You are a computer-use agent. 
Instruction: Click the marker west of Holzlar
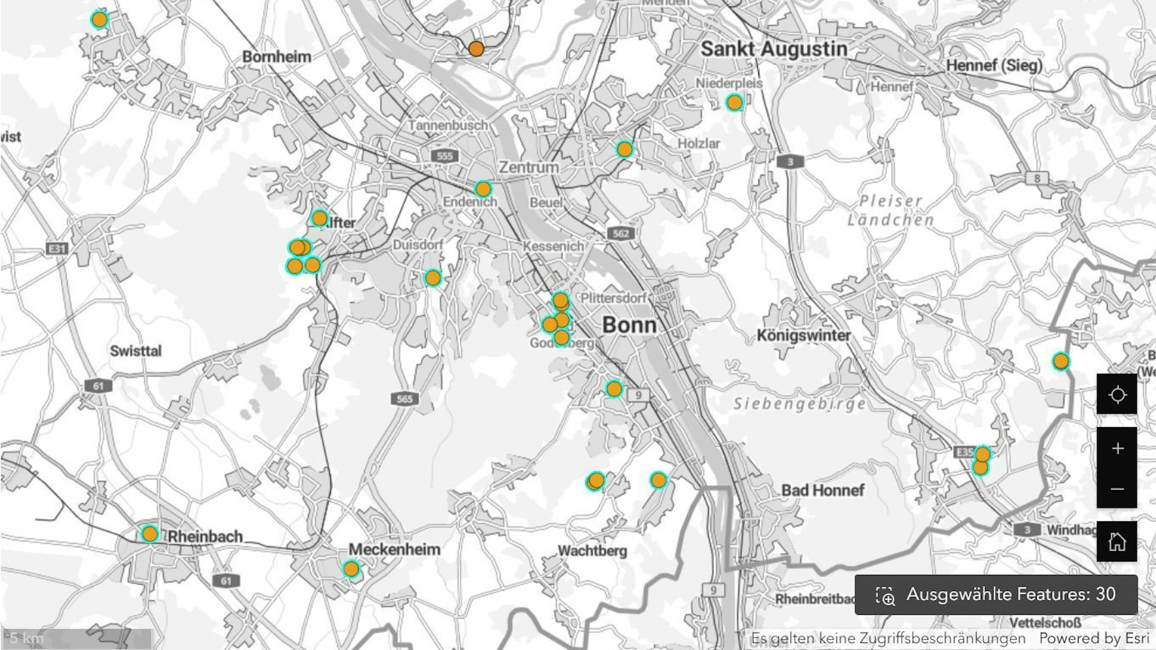624,150
